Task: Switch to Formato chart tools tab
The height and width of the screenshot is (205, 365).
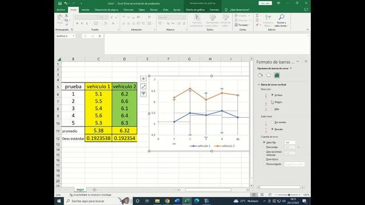Action: [214, 10]
